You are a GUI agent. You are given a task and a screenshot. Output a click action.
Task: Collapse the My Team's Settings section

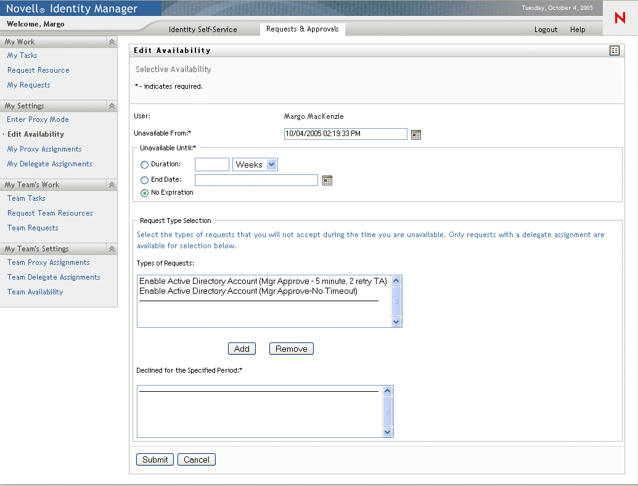112,248
